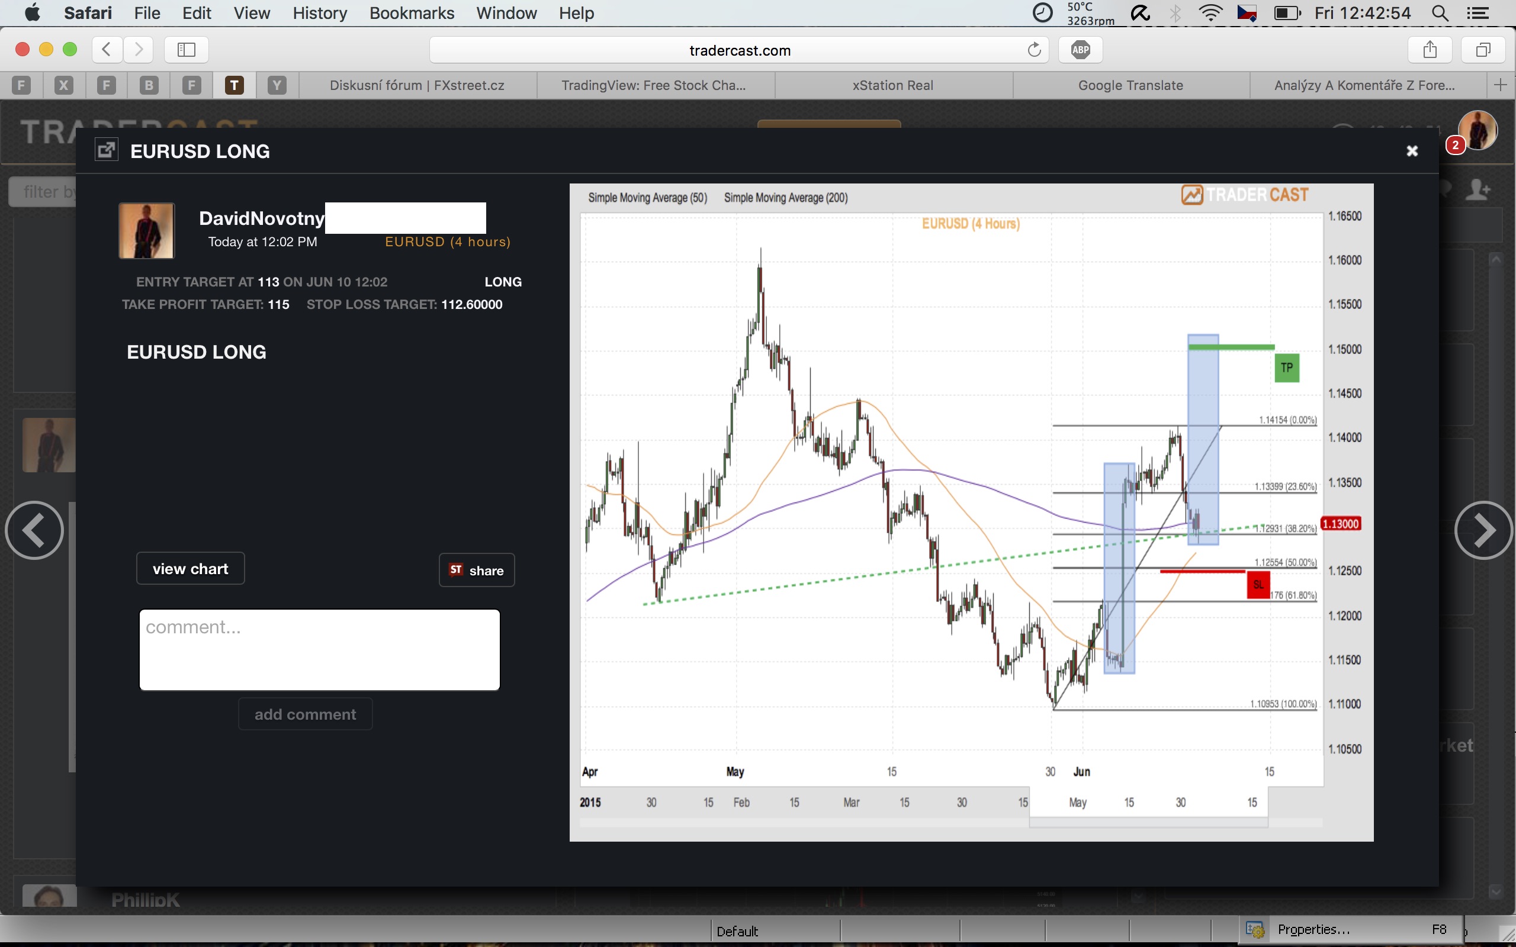Switch to Google Translate tab

pos(1130,85)
